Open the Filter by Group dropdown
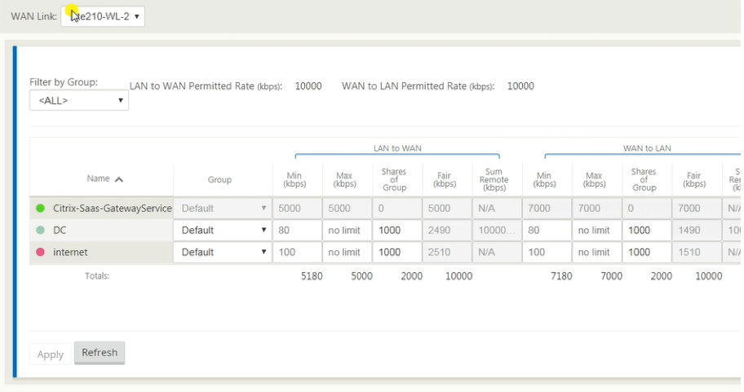 [x=79, y=100]
